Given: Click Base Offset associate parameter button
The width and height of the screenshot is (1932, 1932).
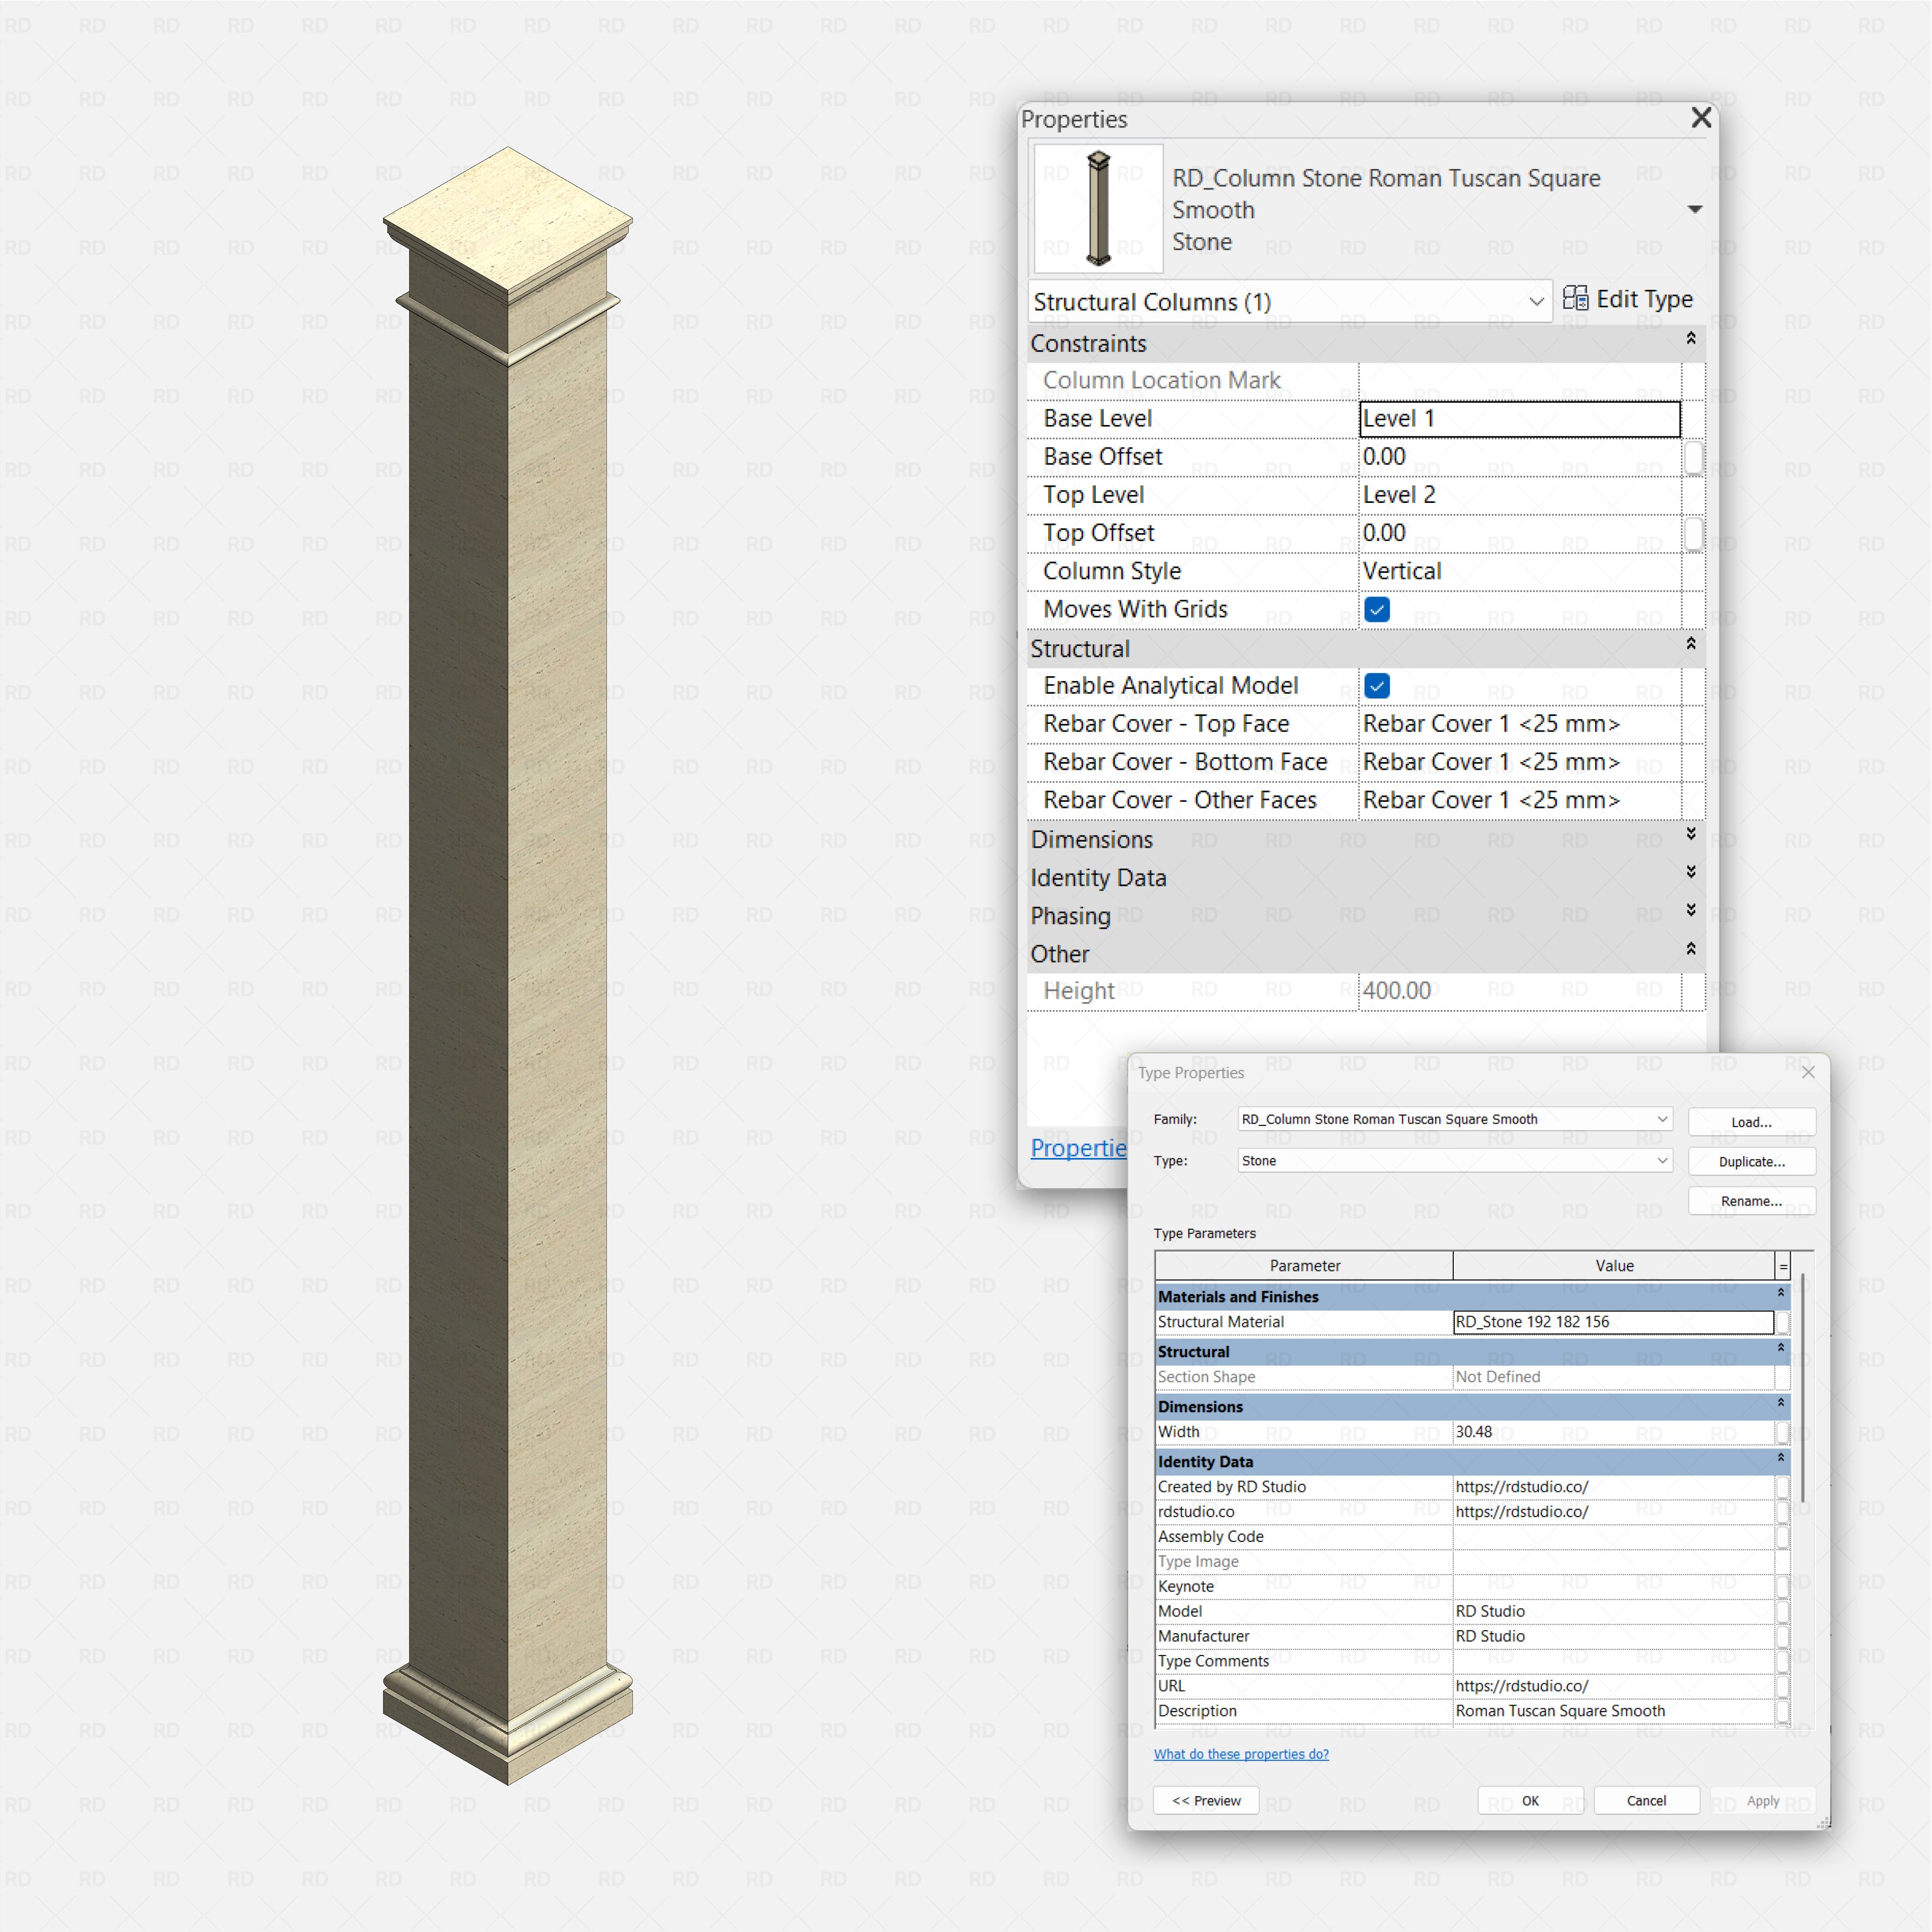Looking at the screenshot, I should click(1694, 457).
